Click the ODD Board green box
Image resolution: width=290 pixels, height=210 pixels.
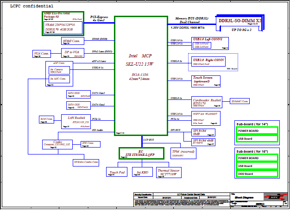(x=257, y=174)
